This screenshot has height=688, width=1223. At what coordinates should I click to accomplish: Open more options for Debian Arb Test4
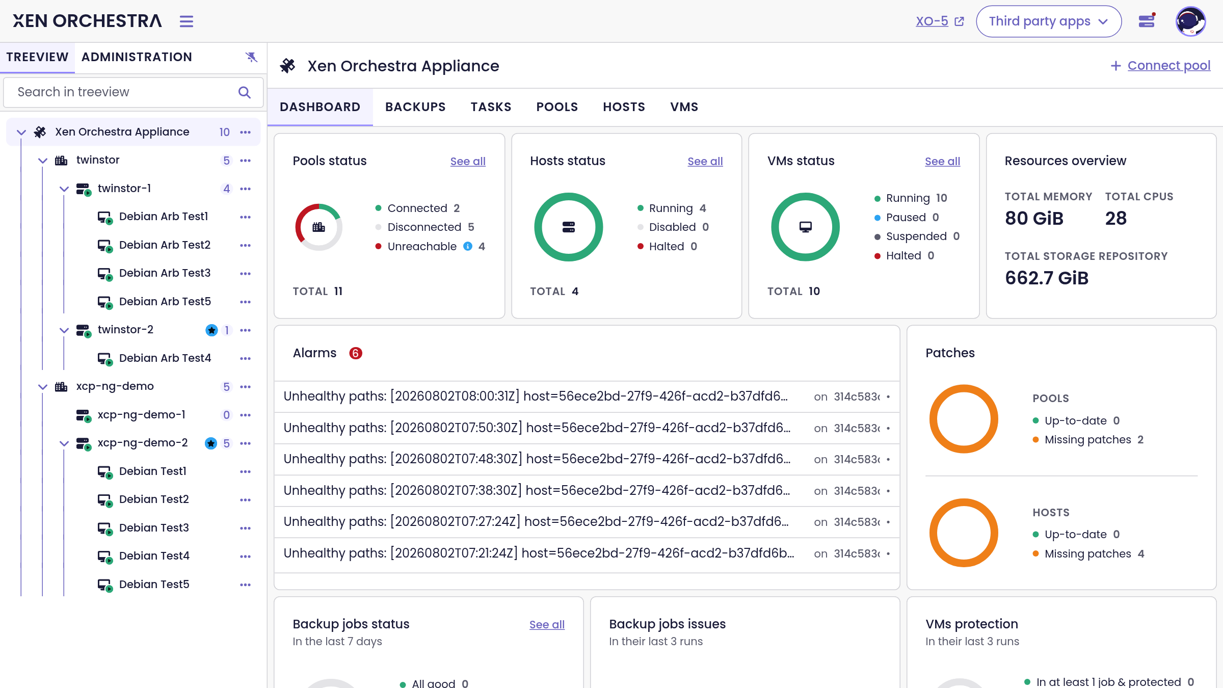(x=246, y=358)
